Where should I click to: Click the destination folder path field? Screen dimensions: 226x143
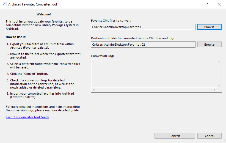click(x=143, y=45)
